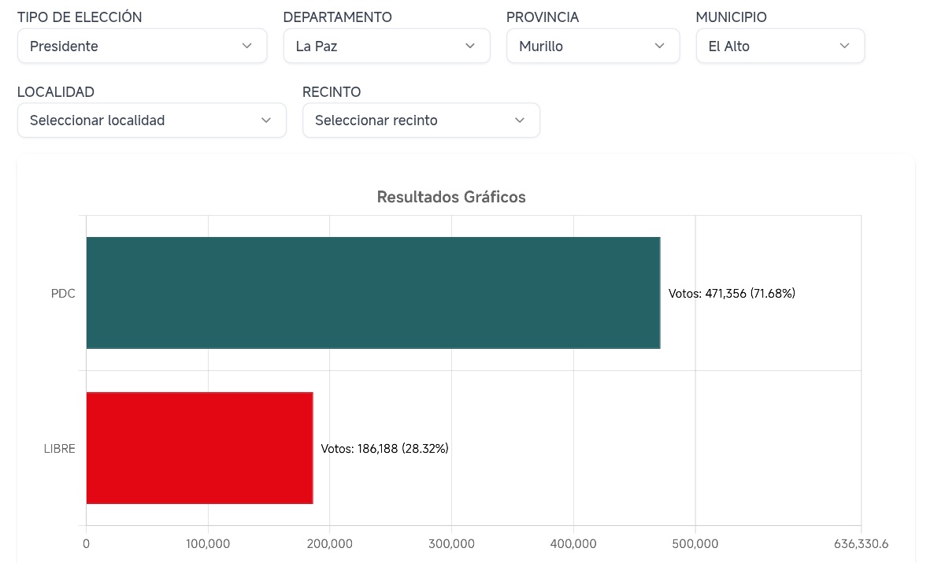
Task: Click the chevron on the El Alto selector
Action: point(844,46)
